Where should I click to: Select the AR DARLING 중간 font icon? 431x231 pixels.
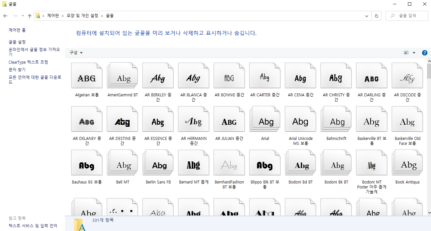pyautogui.click(x=372, y=76)
